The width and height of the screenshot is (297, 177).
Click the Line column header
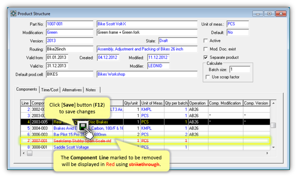(x=25, y=103)
